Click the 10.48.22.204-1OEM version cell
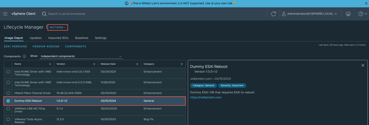This screenshot has width=369, height=125. (69, 93)
